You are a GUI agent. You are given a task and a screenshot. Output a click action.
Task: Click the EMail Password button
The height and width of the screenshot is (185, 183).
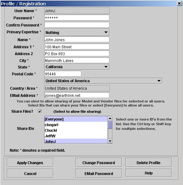99,173
